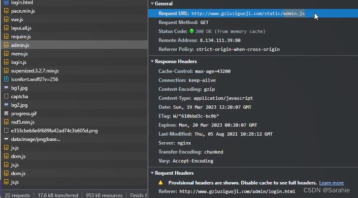Select supersized.3.2.7.min.js request

pyautogui.click(x=74, y=71)
